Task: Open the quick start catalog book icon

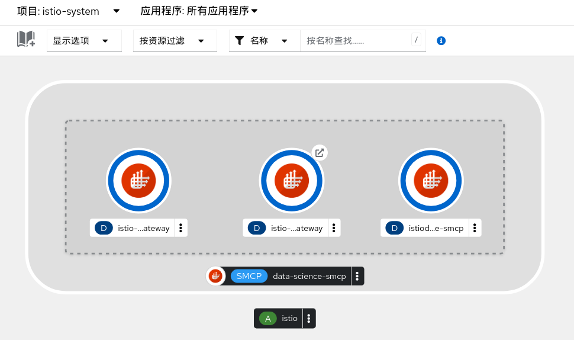Action: click(x=26, y=39)
